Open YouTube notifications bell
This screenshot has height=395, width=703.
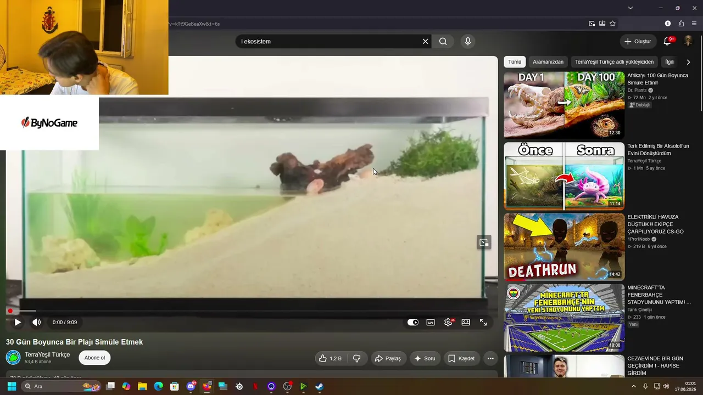coord(668,41)
